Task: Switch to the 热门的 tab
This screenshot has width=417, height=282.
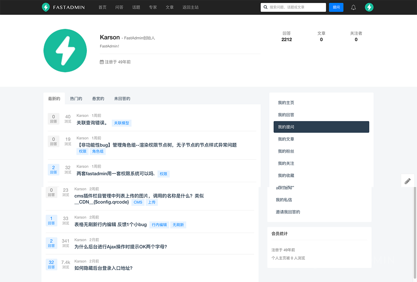Action: 76,99
